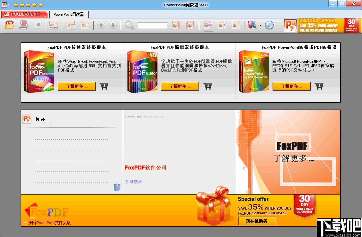Click find next icon with right arrow
This screenshot has width=362, height=237.
(190, 25)
